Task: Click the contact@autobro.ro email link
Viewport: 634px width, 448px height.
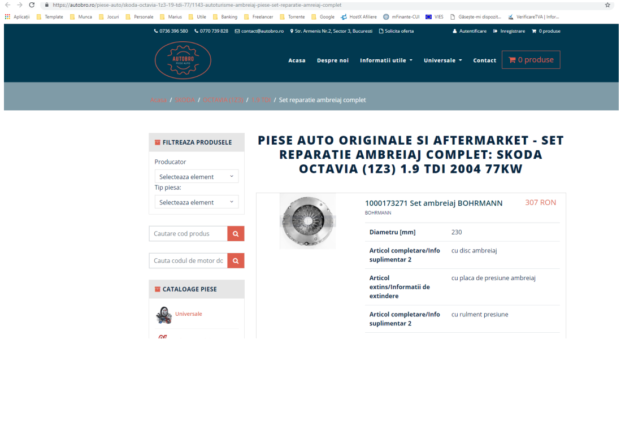Action: click(259, 31)
